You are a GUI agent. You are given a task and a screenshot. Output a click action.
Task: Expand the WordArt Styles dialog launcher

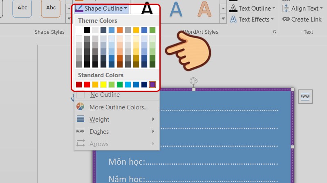click(274, 32)
